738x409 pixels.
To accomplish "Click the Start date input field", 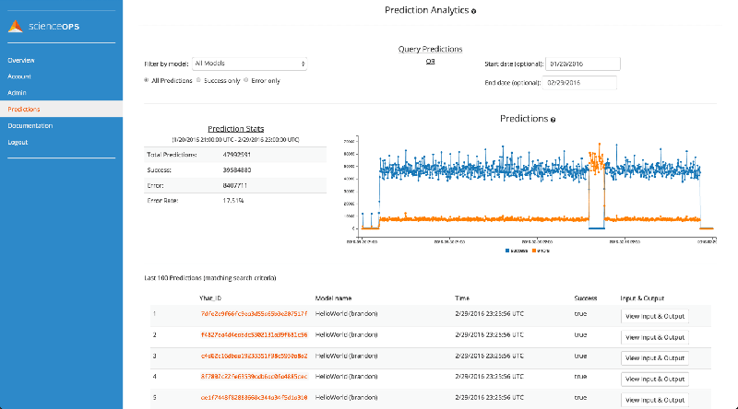I will click(x=582, y=64).
